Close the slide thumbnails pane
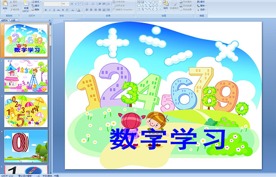Image resolution: width=276 pixels, height=177 pixels. coord(50,20)
